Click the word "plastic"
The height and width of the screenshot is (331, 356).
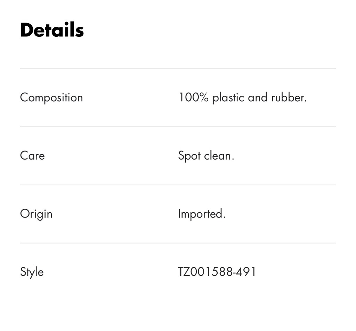tap(228, 97)
